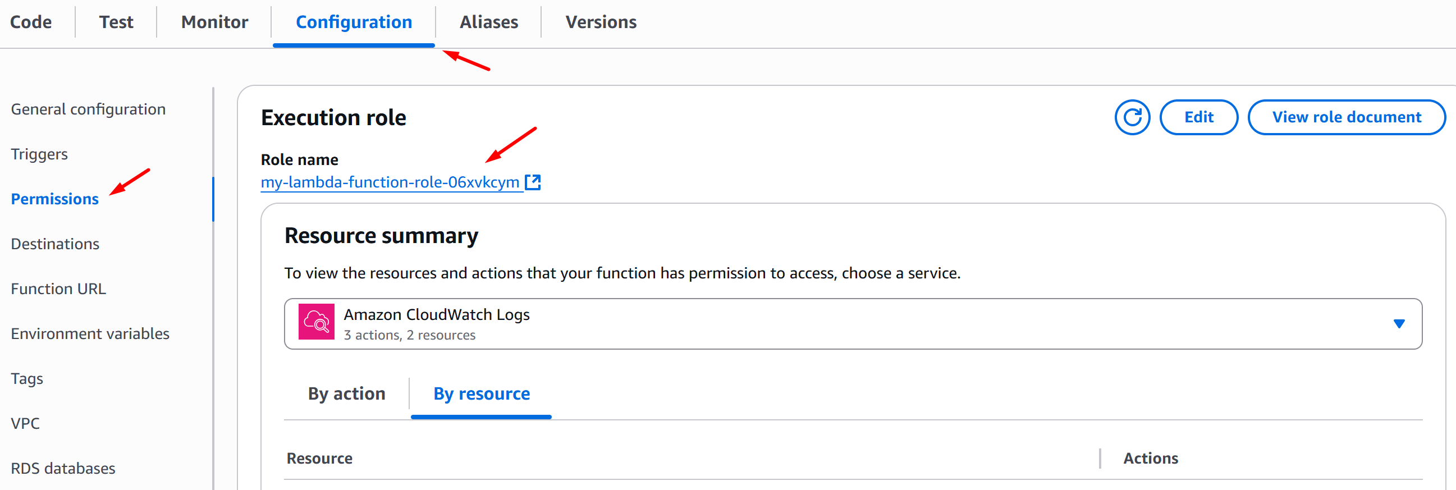Screen dimensions: 1456x490
Task: Click the Edit execution role button
Action: tap(1198, 117)
